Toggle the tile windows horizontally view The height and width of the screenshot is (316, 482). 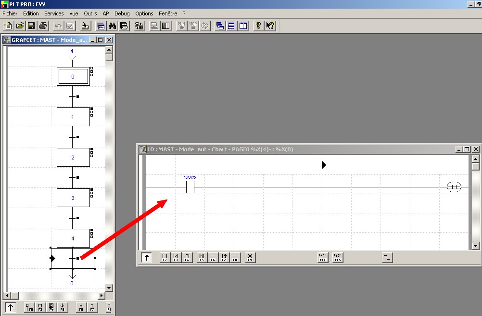coord(231,26)
